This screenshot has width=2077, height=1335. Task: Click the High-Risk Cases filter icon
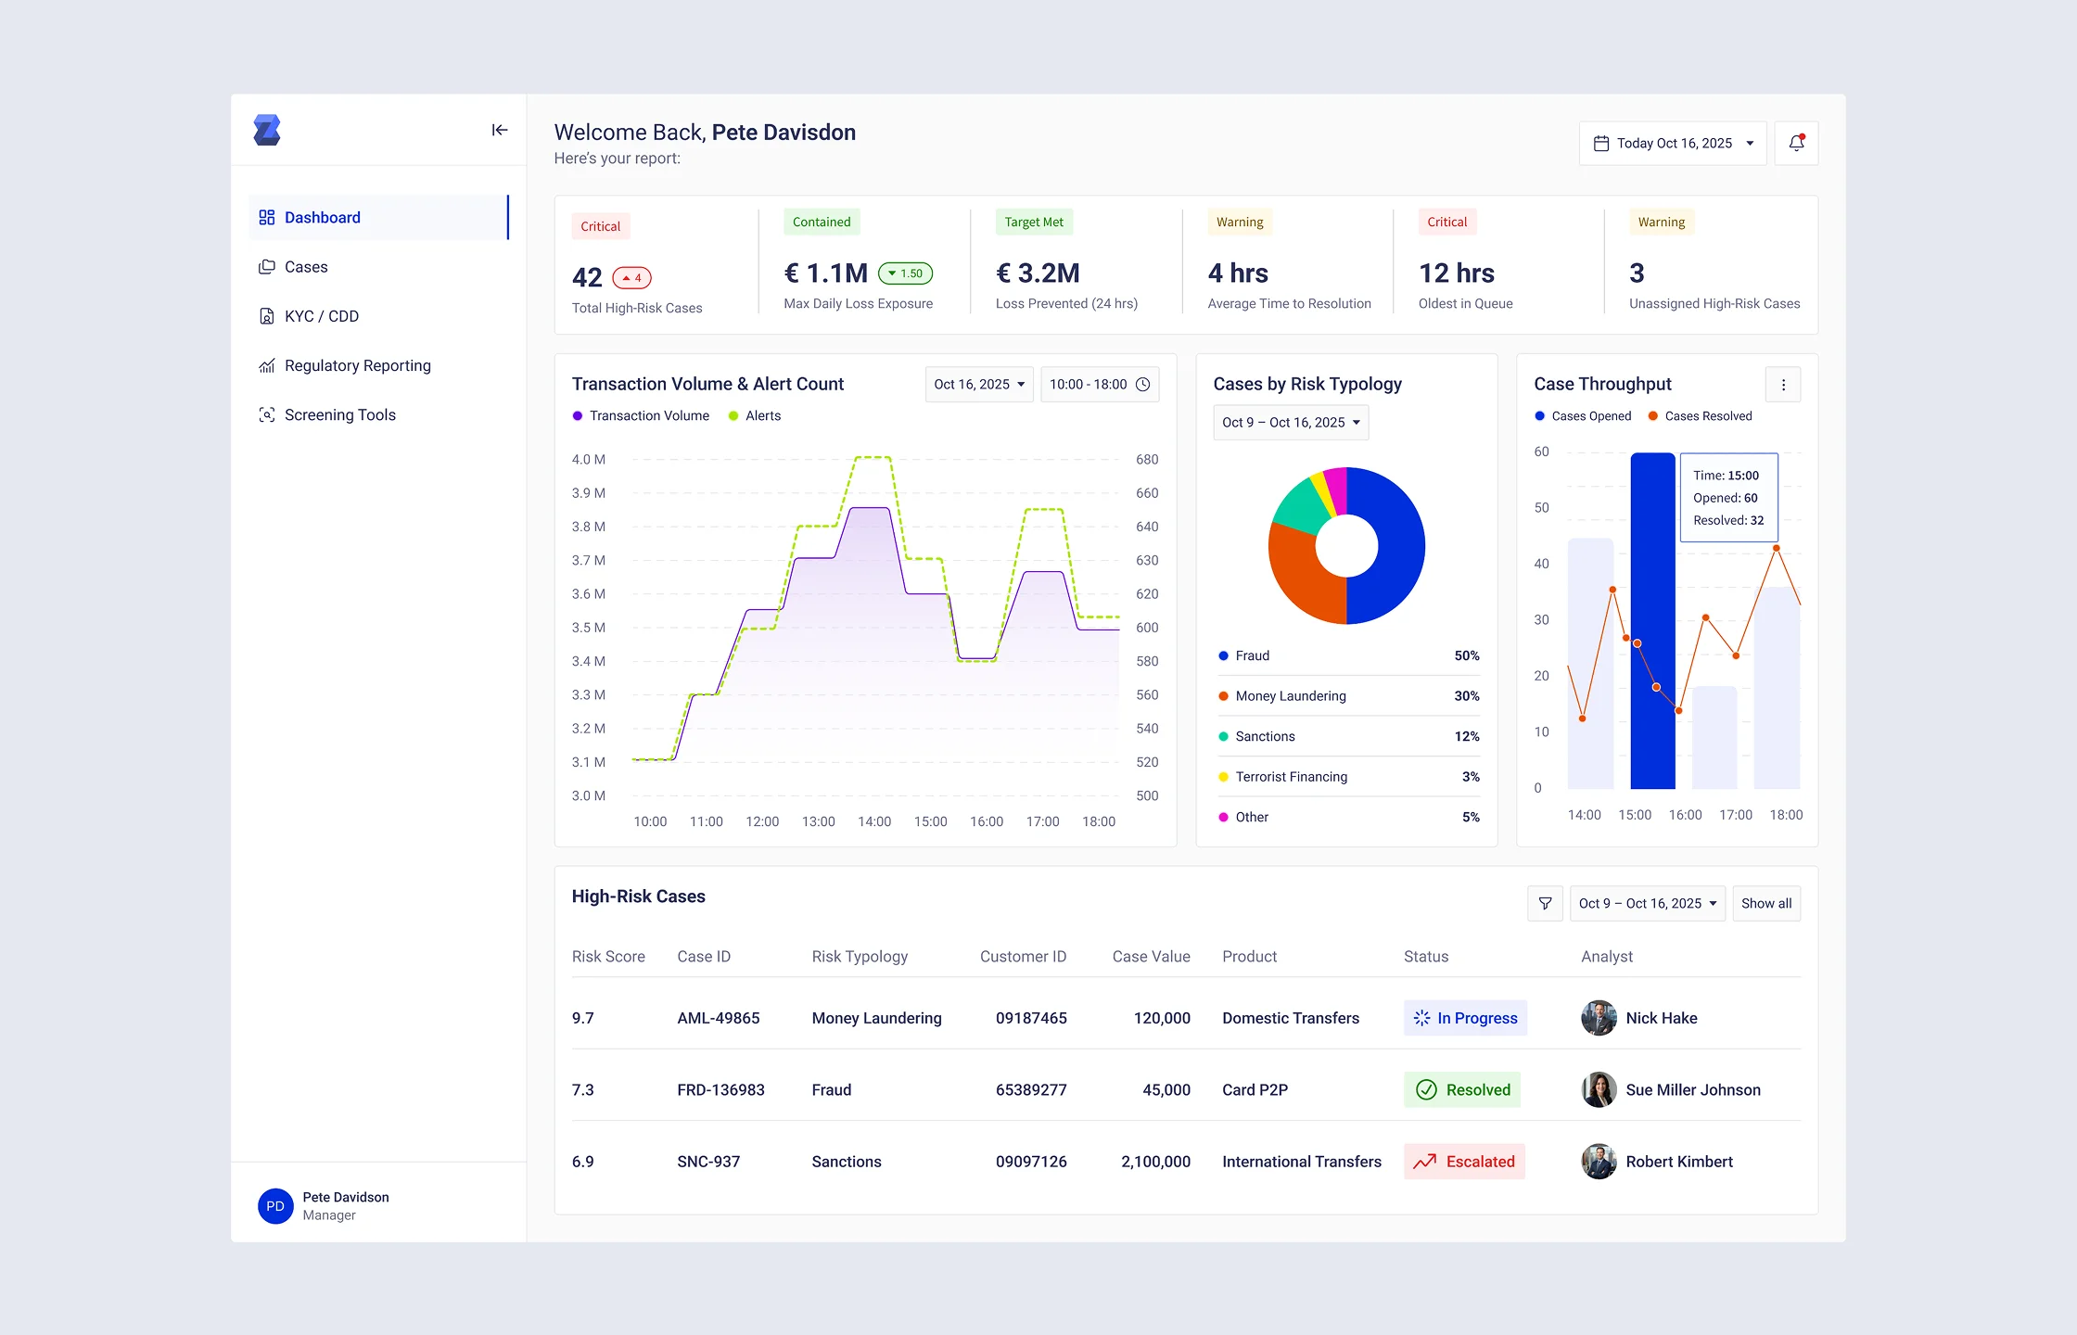pos(1545,903)
